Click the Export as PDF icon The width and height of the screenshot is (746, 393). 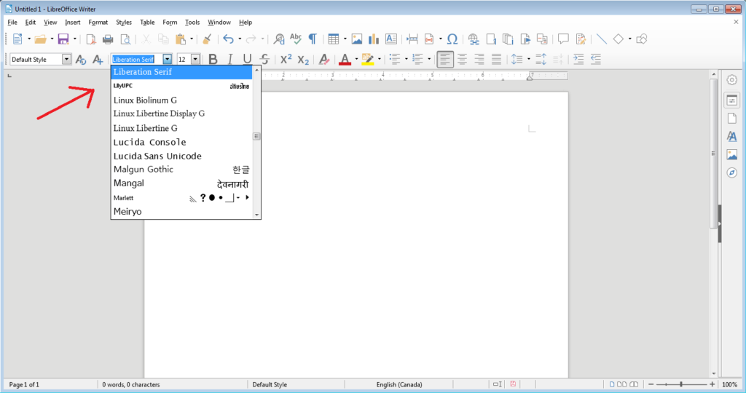91,39
